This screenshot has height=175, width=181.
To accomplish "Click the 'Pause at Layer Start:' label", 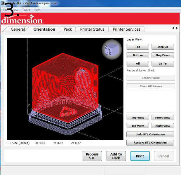I will pyautogui.click(x=141, y=70).
